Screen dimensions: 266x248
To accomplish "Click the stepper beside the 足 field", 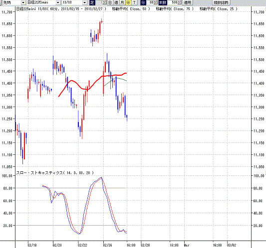I will tap(105, 2).
